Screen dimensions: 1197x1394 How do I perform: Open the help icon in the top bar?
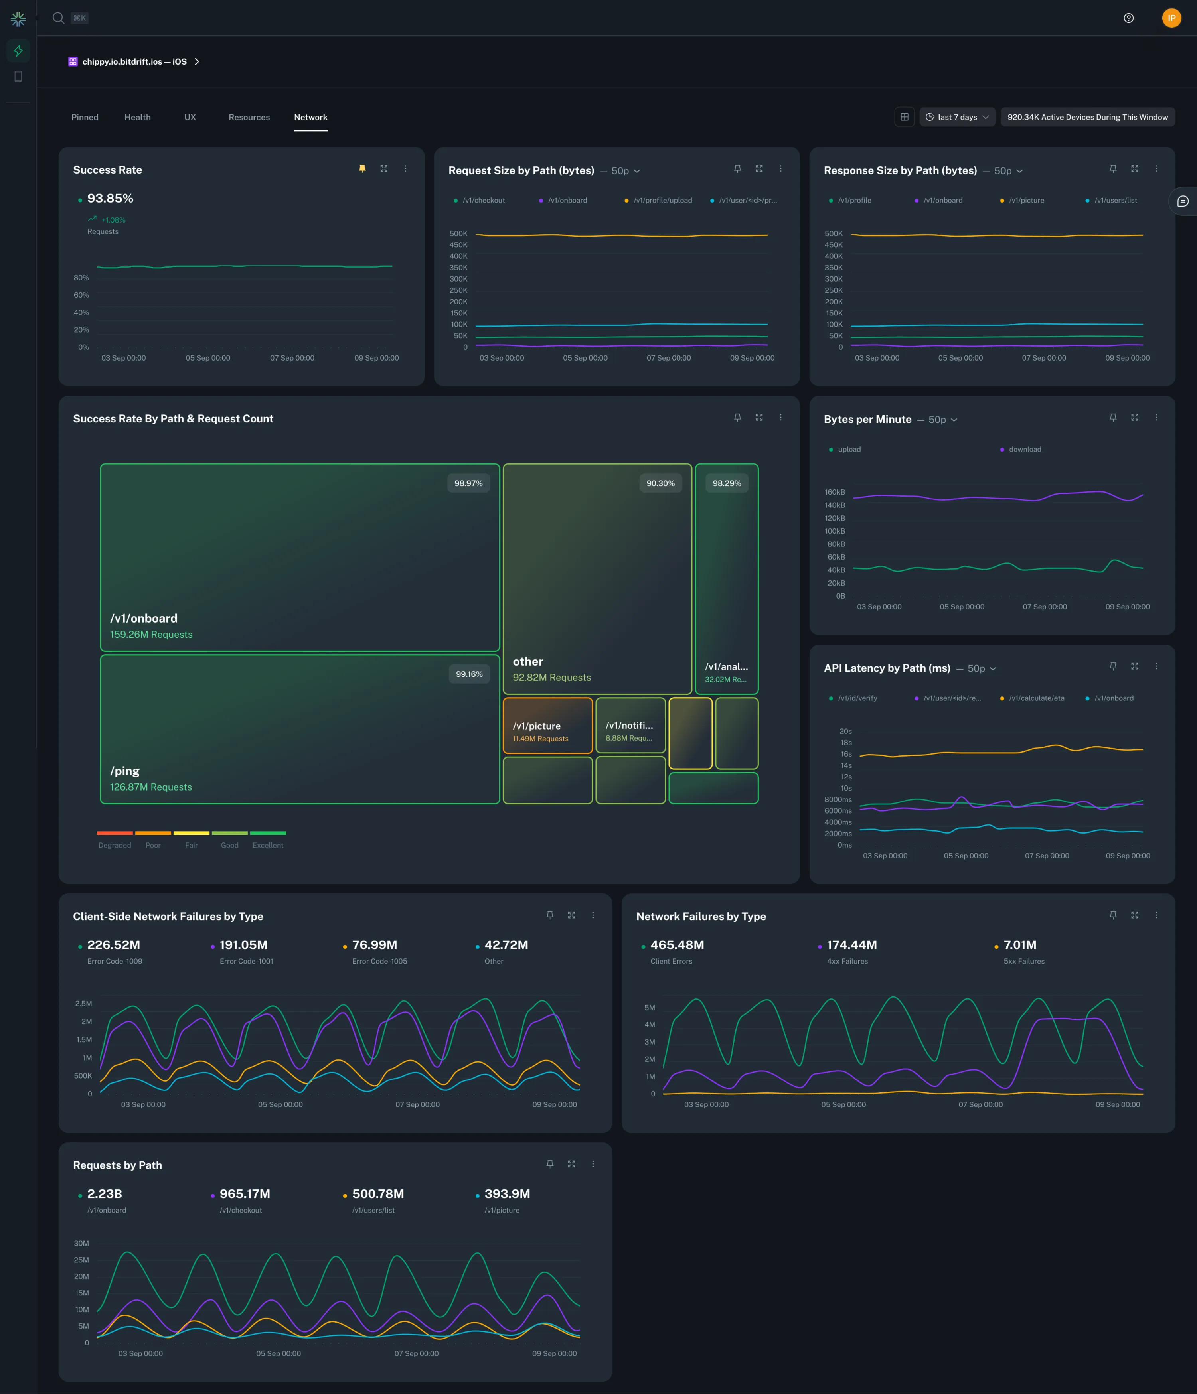pyautogui.click(x=1128, y=18)
